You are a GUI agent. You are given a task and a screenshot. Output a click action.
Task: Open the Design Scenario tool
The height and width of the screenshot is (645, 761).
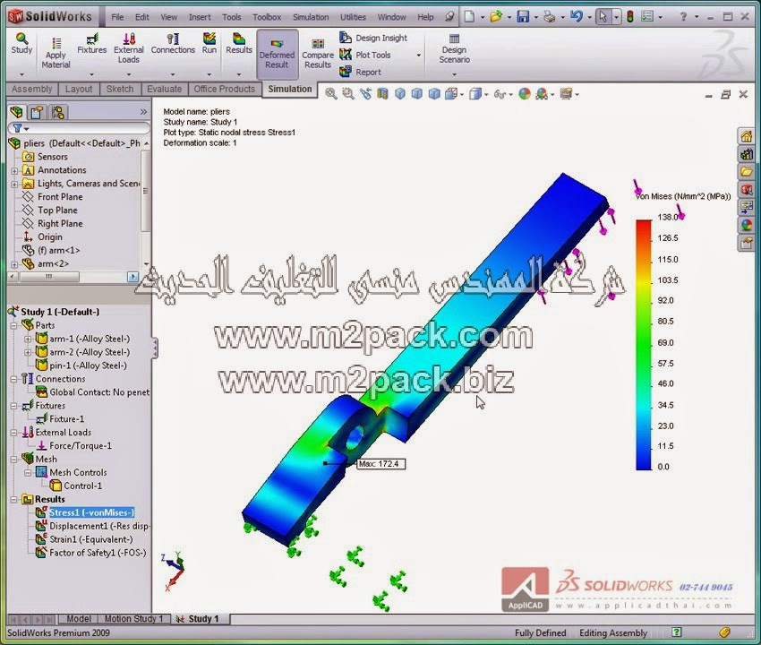[x=455, y=49]
